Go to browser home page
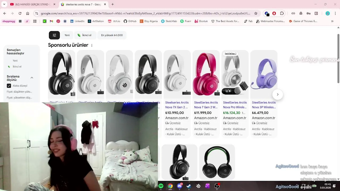This screenshot has height=191, width=340. 28,13
